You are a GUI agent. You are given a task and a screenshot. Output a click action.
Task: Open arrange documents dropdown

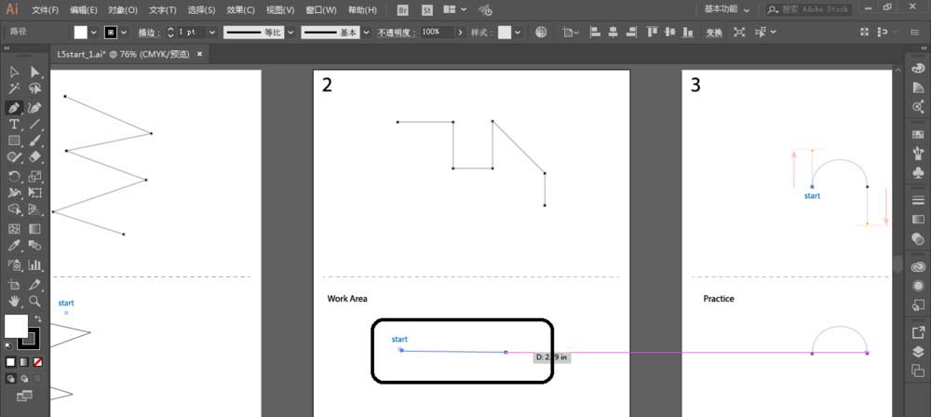pos(455,9)
